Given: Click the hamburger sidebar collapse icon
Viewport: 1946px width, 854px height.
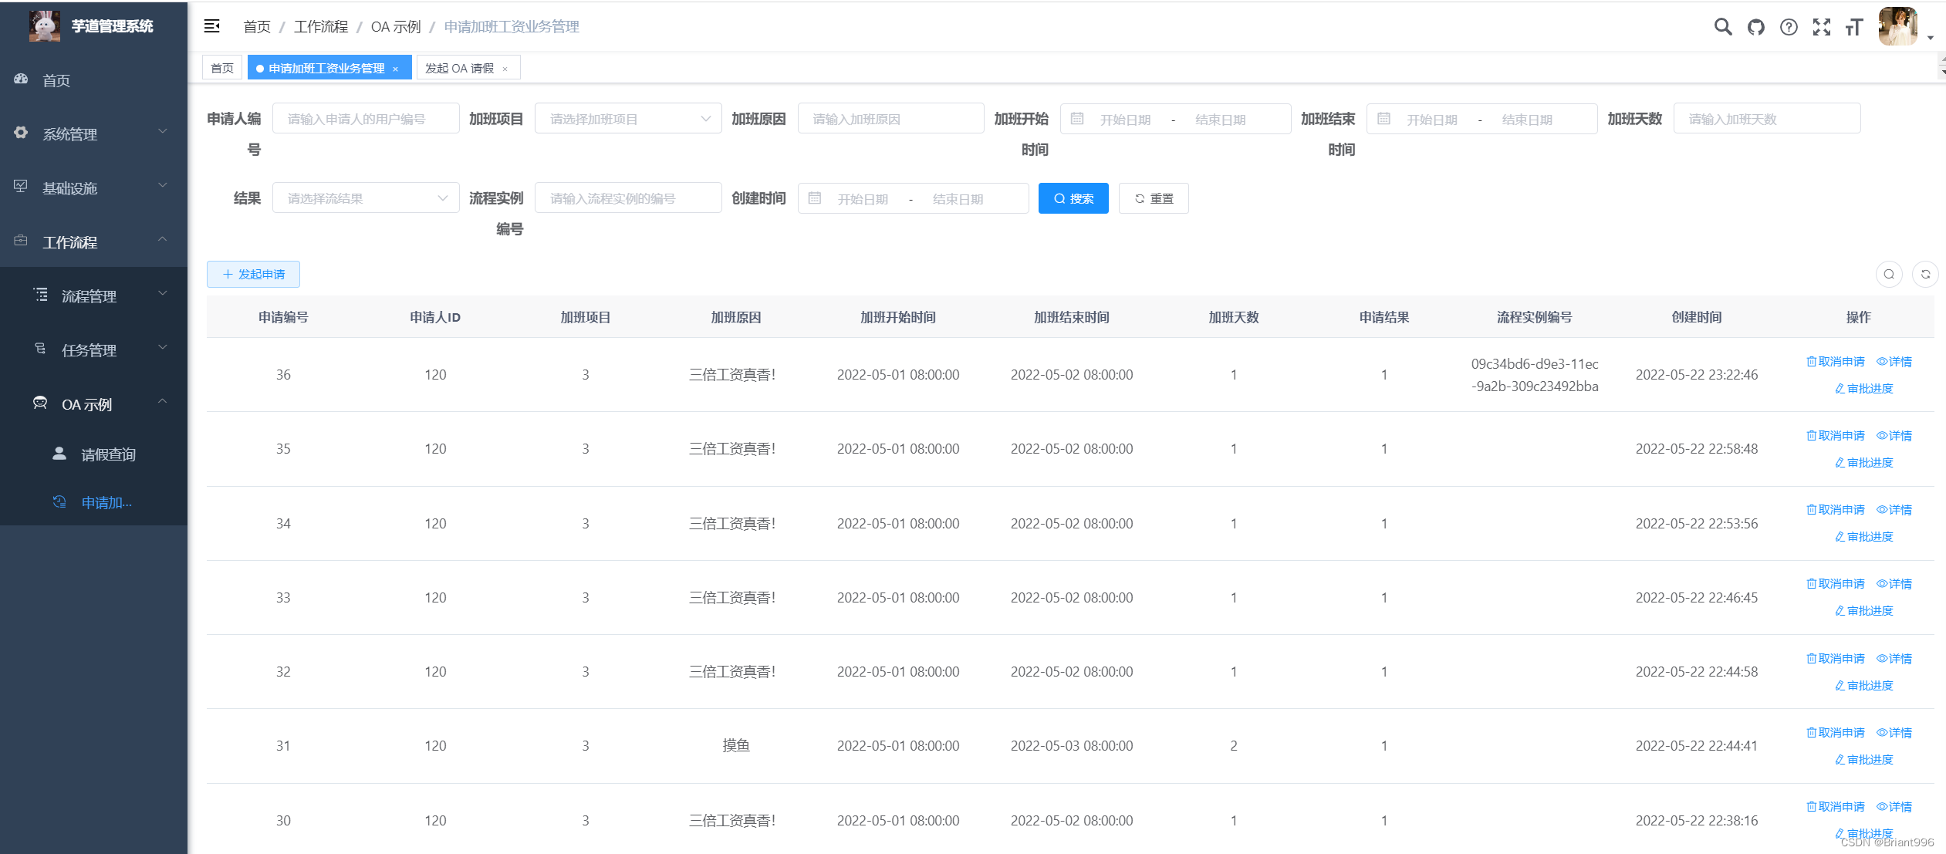Looking at the screenshot, I should (x=211, y=26).
